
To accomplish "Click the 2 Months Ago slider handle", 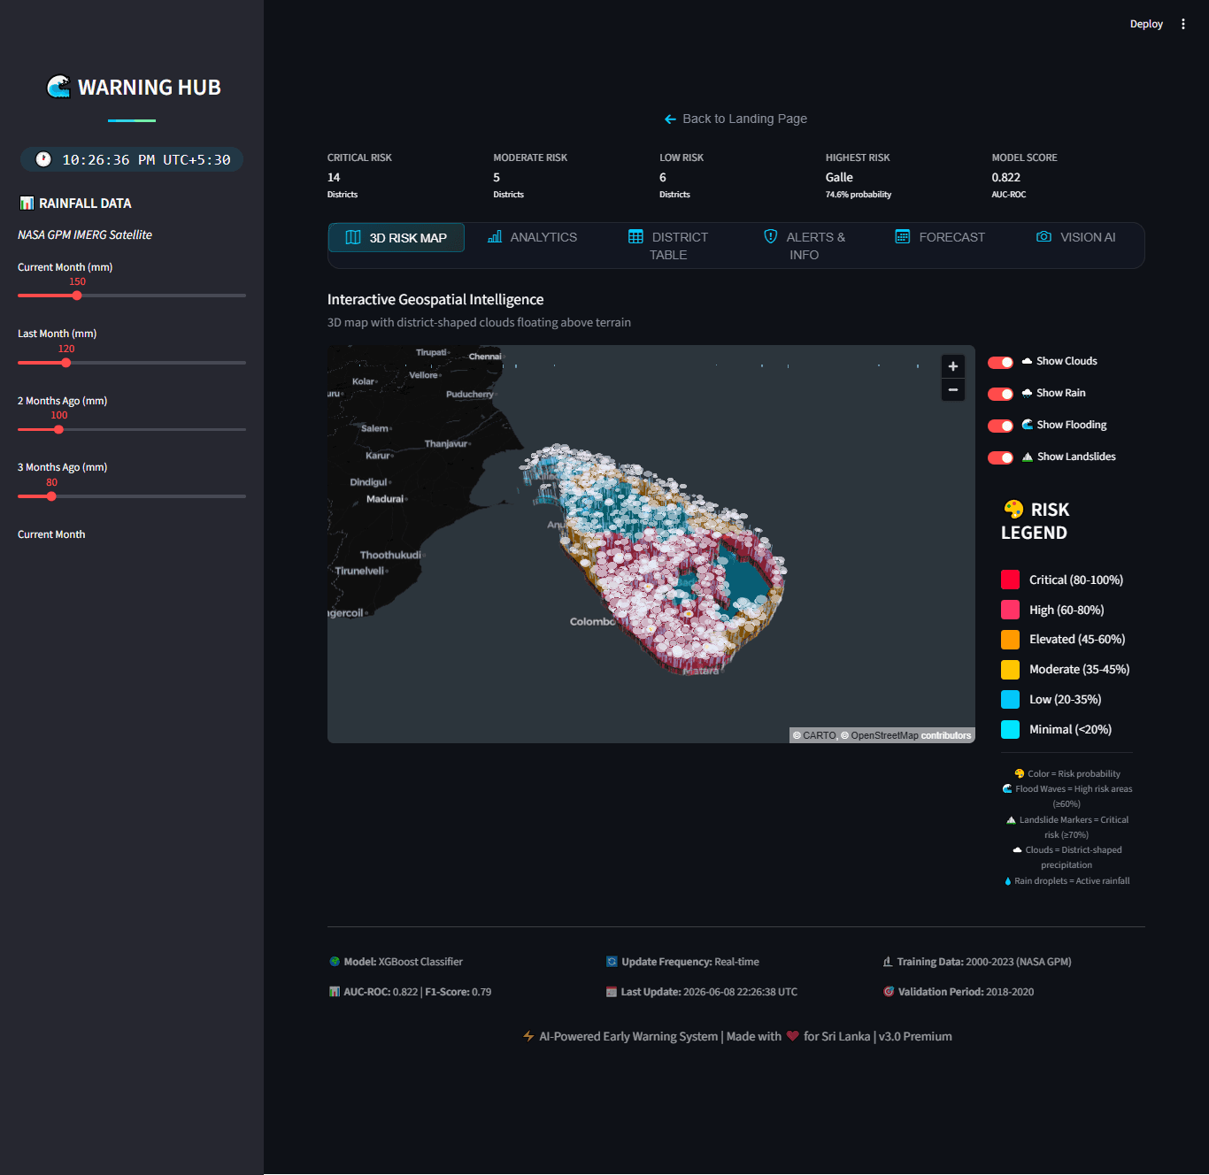I will (58, 429).
